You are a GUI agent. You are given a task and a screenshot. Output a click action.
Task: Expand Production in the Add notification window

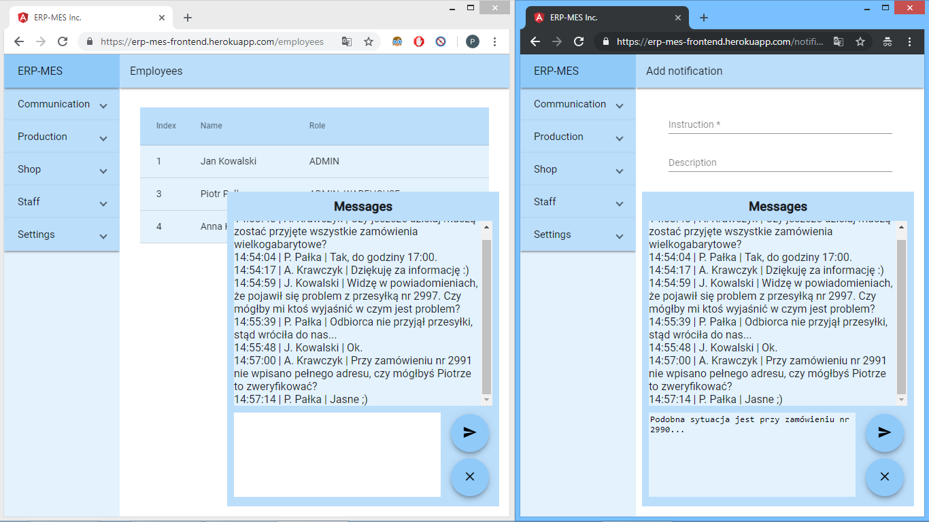(578, 137)
